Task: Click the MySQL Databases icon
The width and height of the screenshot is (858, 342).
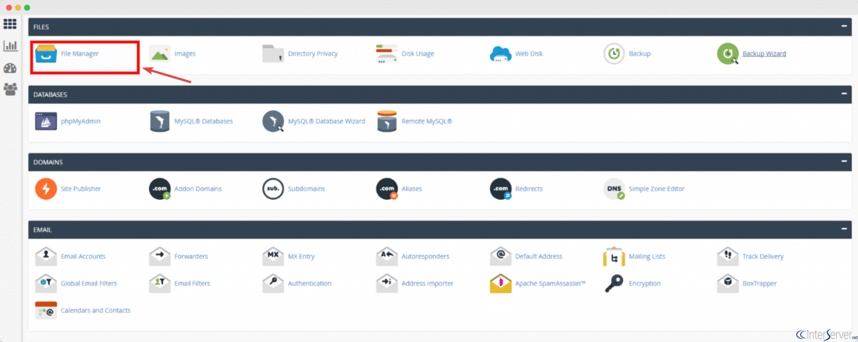Action: [x=160, y=121]
